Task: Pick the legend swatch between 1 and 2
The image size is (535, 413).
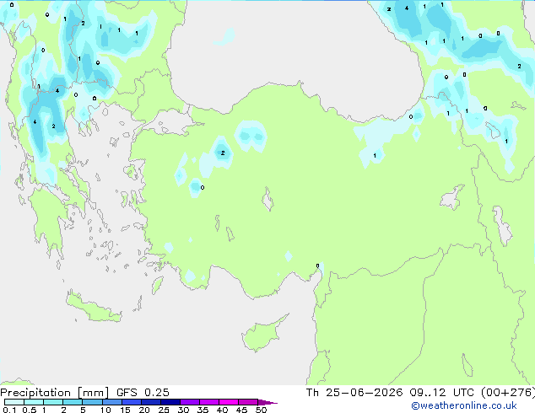Action: pos(53,402)
